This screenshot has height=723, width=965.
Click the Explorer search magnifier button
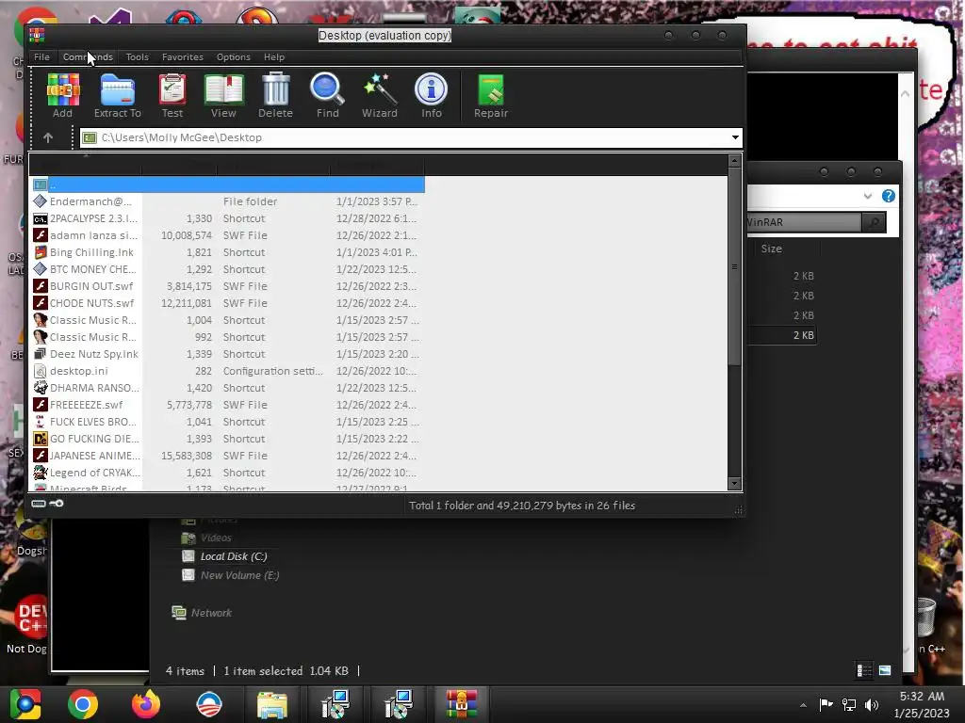pyautogui.click(x=874, y=222)
